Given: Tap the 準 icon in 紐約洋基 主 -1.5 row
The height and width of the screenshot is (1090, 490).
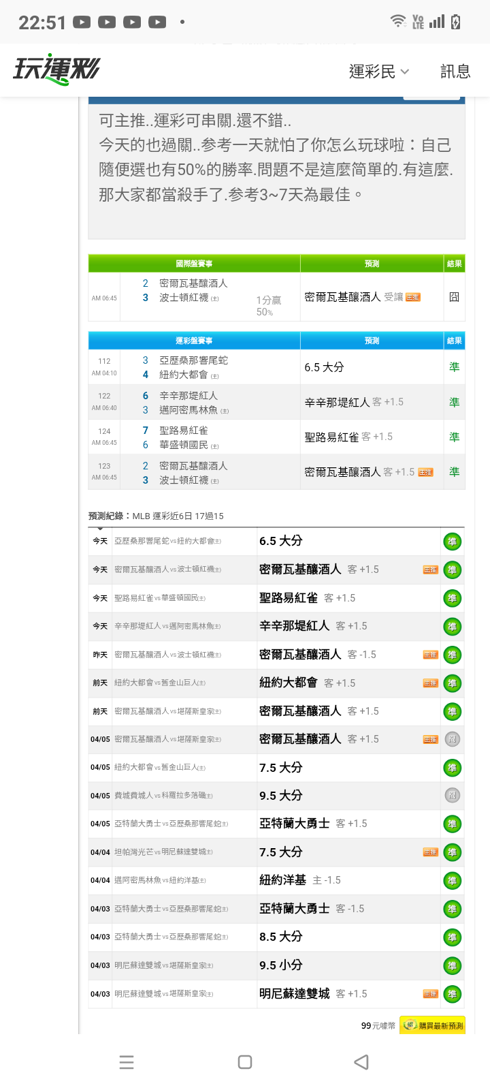Looking at the screenshot, I should point(452,881).
